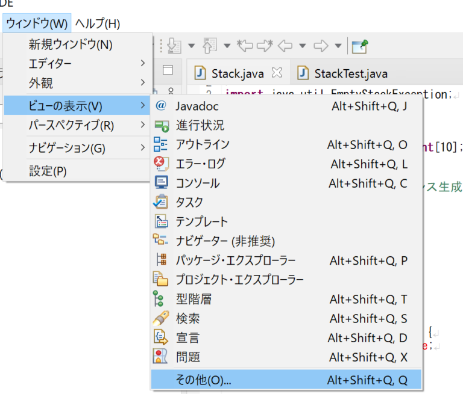Click the Back navigation arrow icon
Viewport: 463px width, 394px height.
point(285,46)
